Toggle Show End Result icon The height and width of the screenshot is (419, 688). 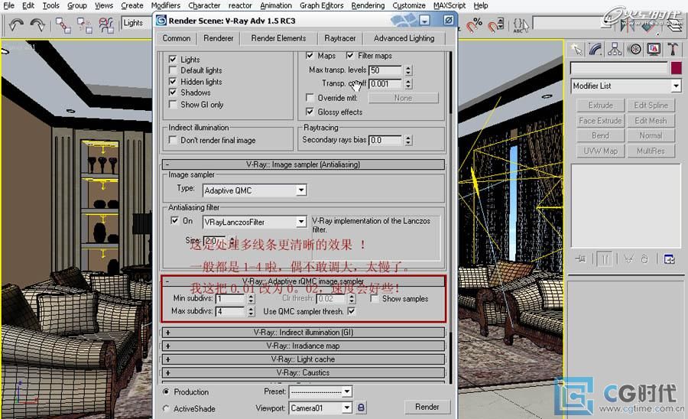tap(605, 259)
